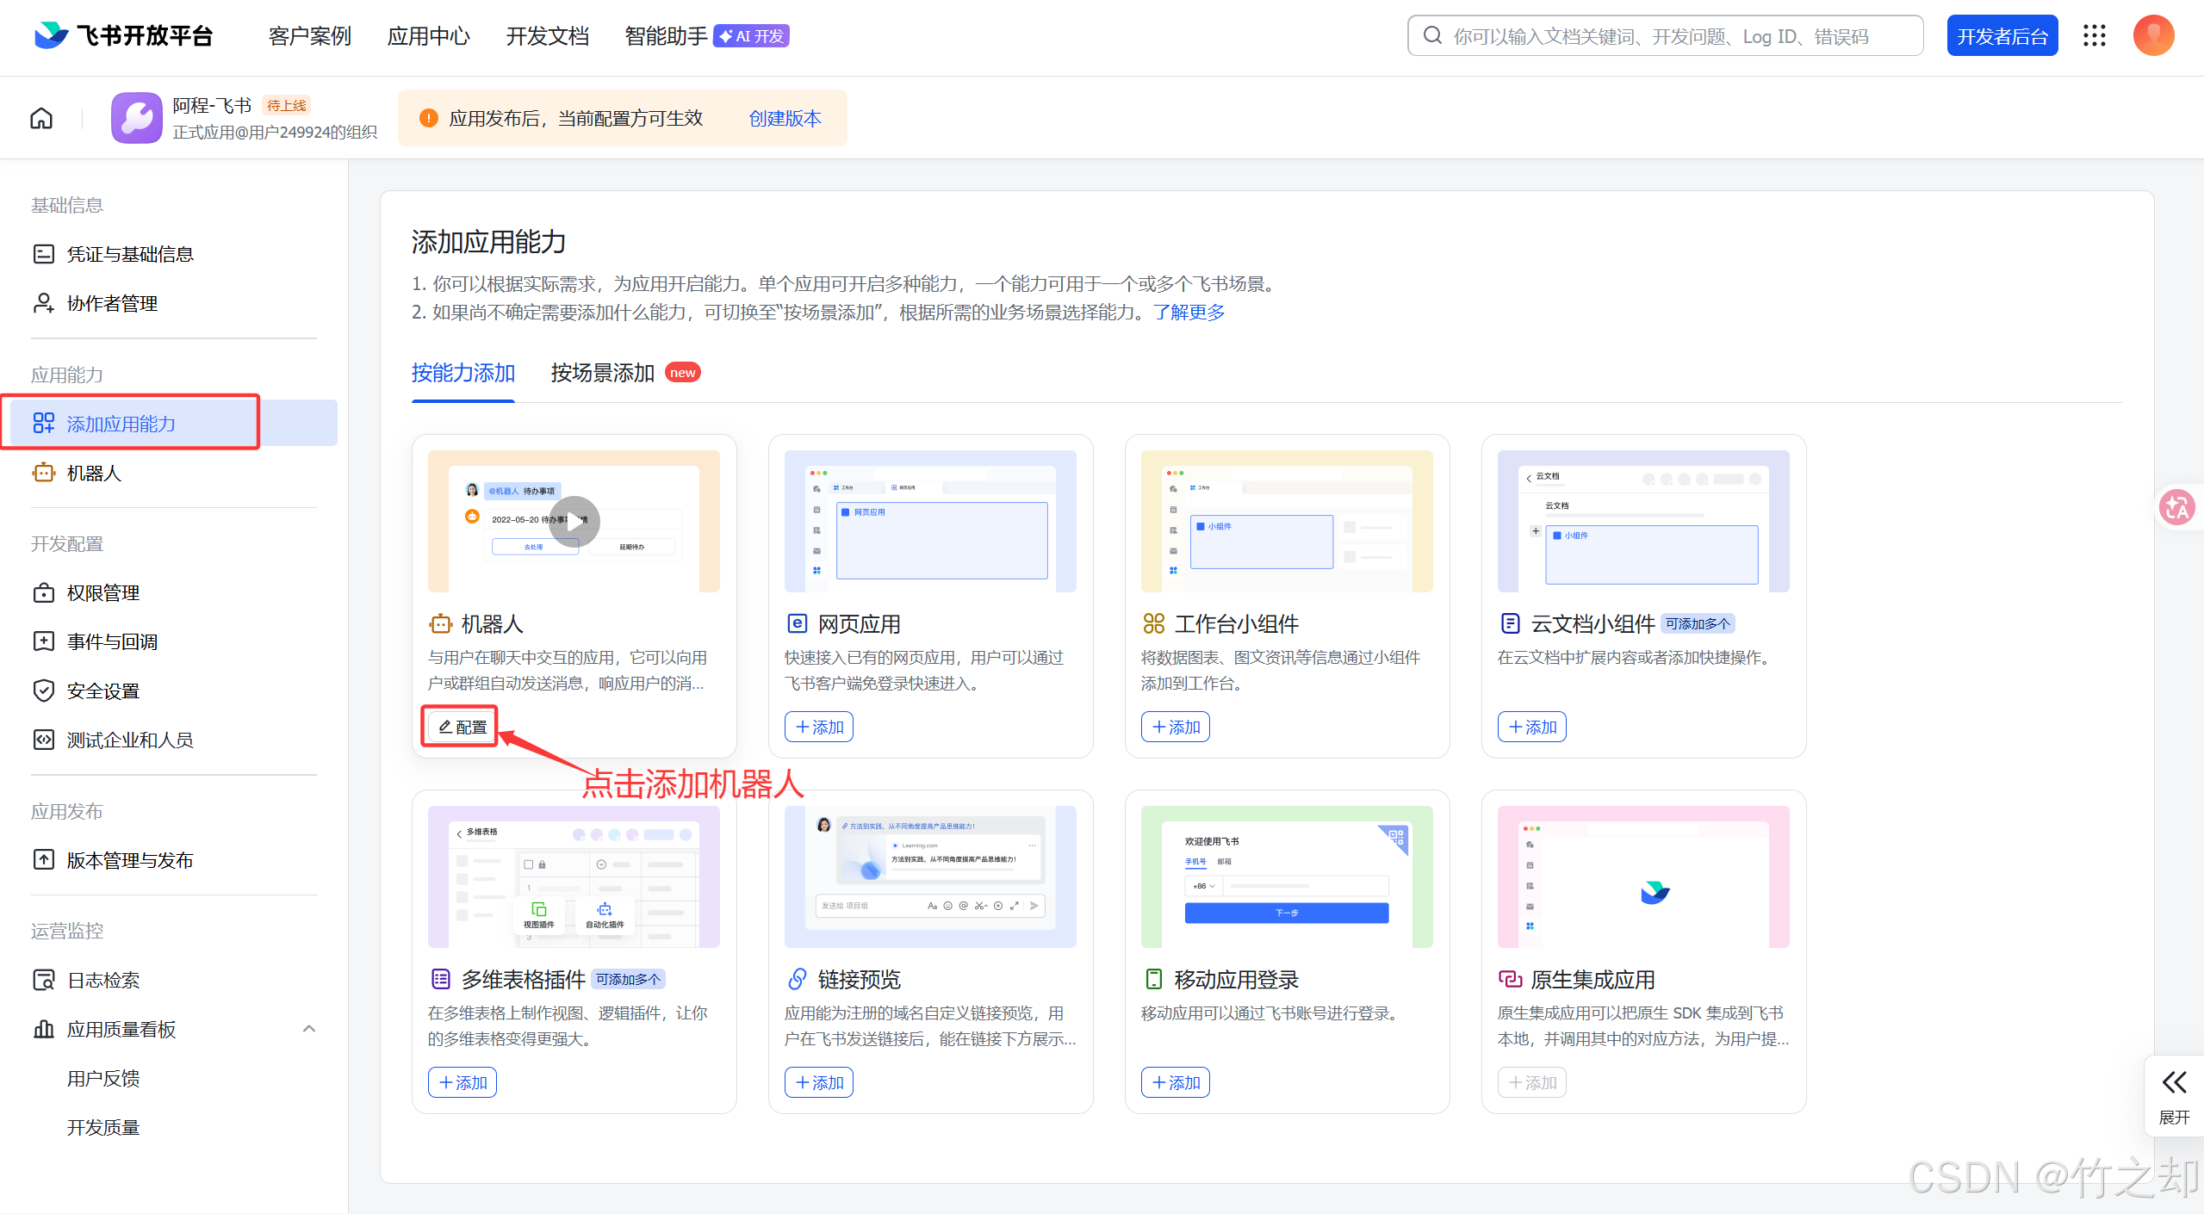The height and width of the screenshot is (1214, 2204).
Task: Click the 创建版本 link
Action: tap(785, 118)
